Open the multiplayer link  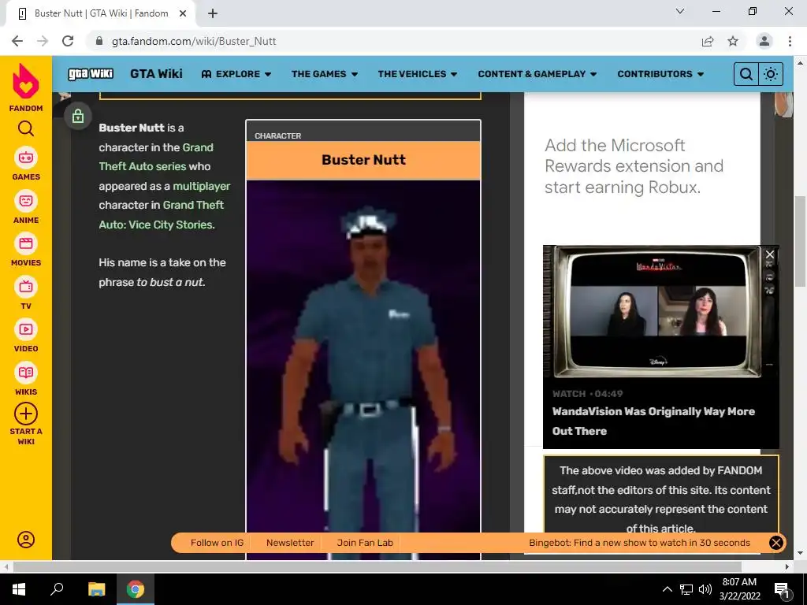[201, 186]
